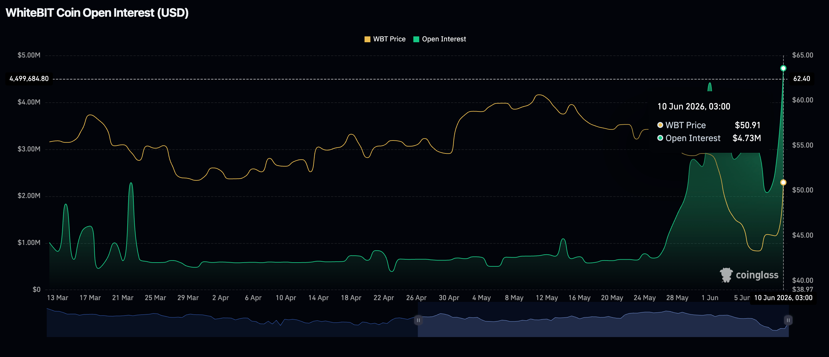829x357 pixels.
Task: Grab the left handle of the range slider
Action: (418, 320)
